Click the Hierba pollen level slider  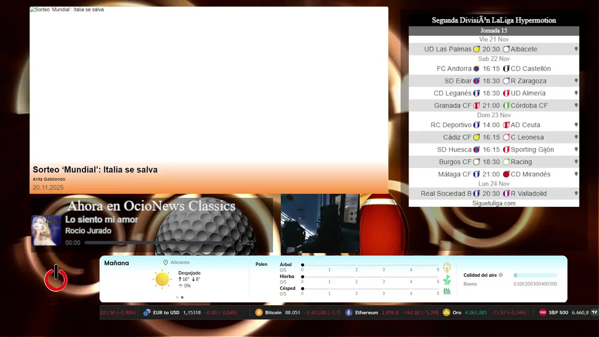tap(371, 277)
